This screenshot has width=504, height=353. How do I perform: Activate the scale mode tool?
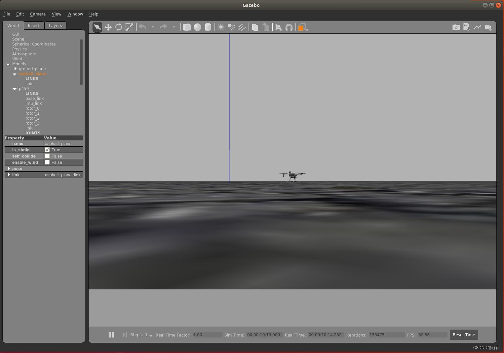[129, 27]
